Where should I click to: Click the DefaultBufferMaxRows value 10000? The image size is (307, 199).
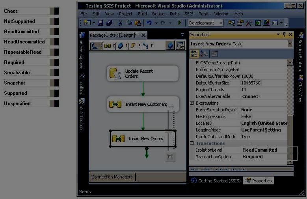pos(247,76)
